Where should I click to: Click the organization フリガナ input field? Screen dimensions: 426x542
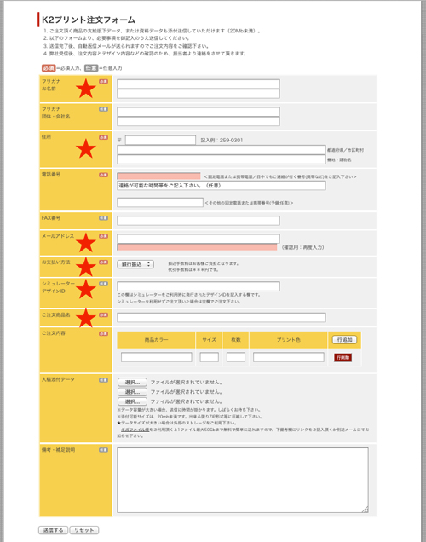click(x=199, y=112)
